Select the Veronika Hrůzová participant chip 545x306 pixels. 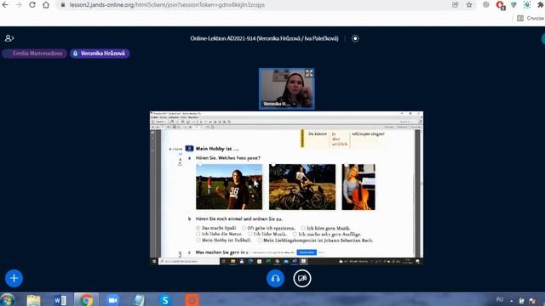coord(100,54)
